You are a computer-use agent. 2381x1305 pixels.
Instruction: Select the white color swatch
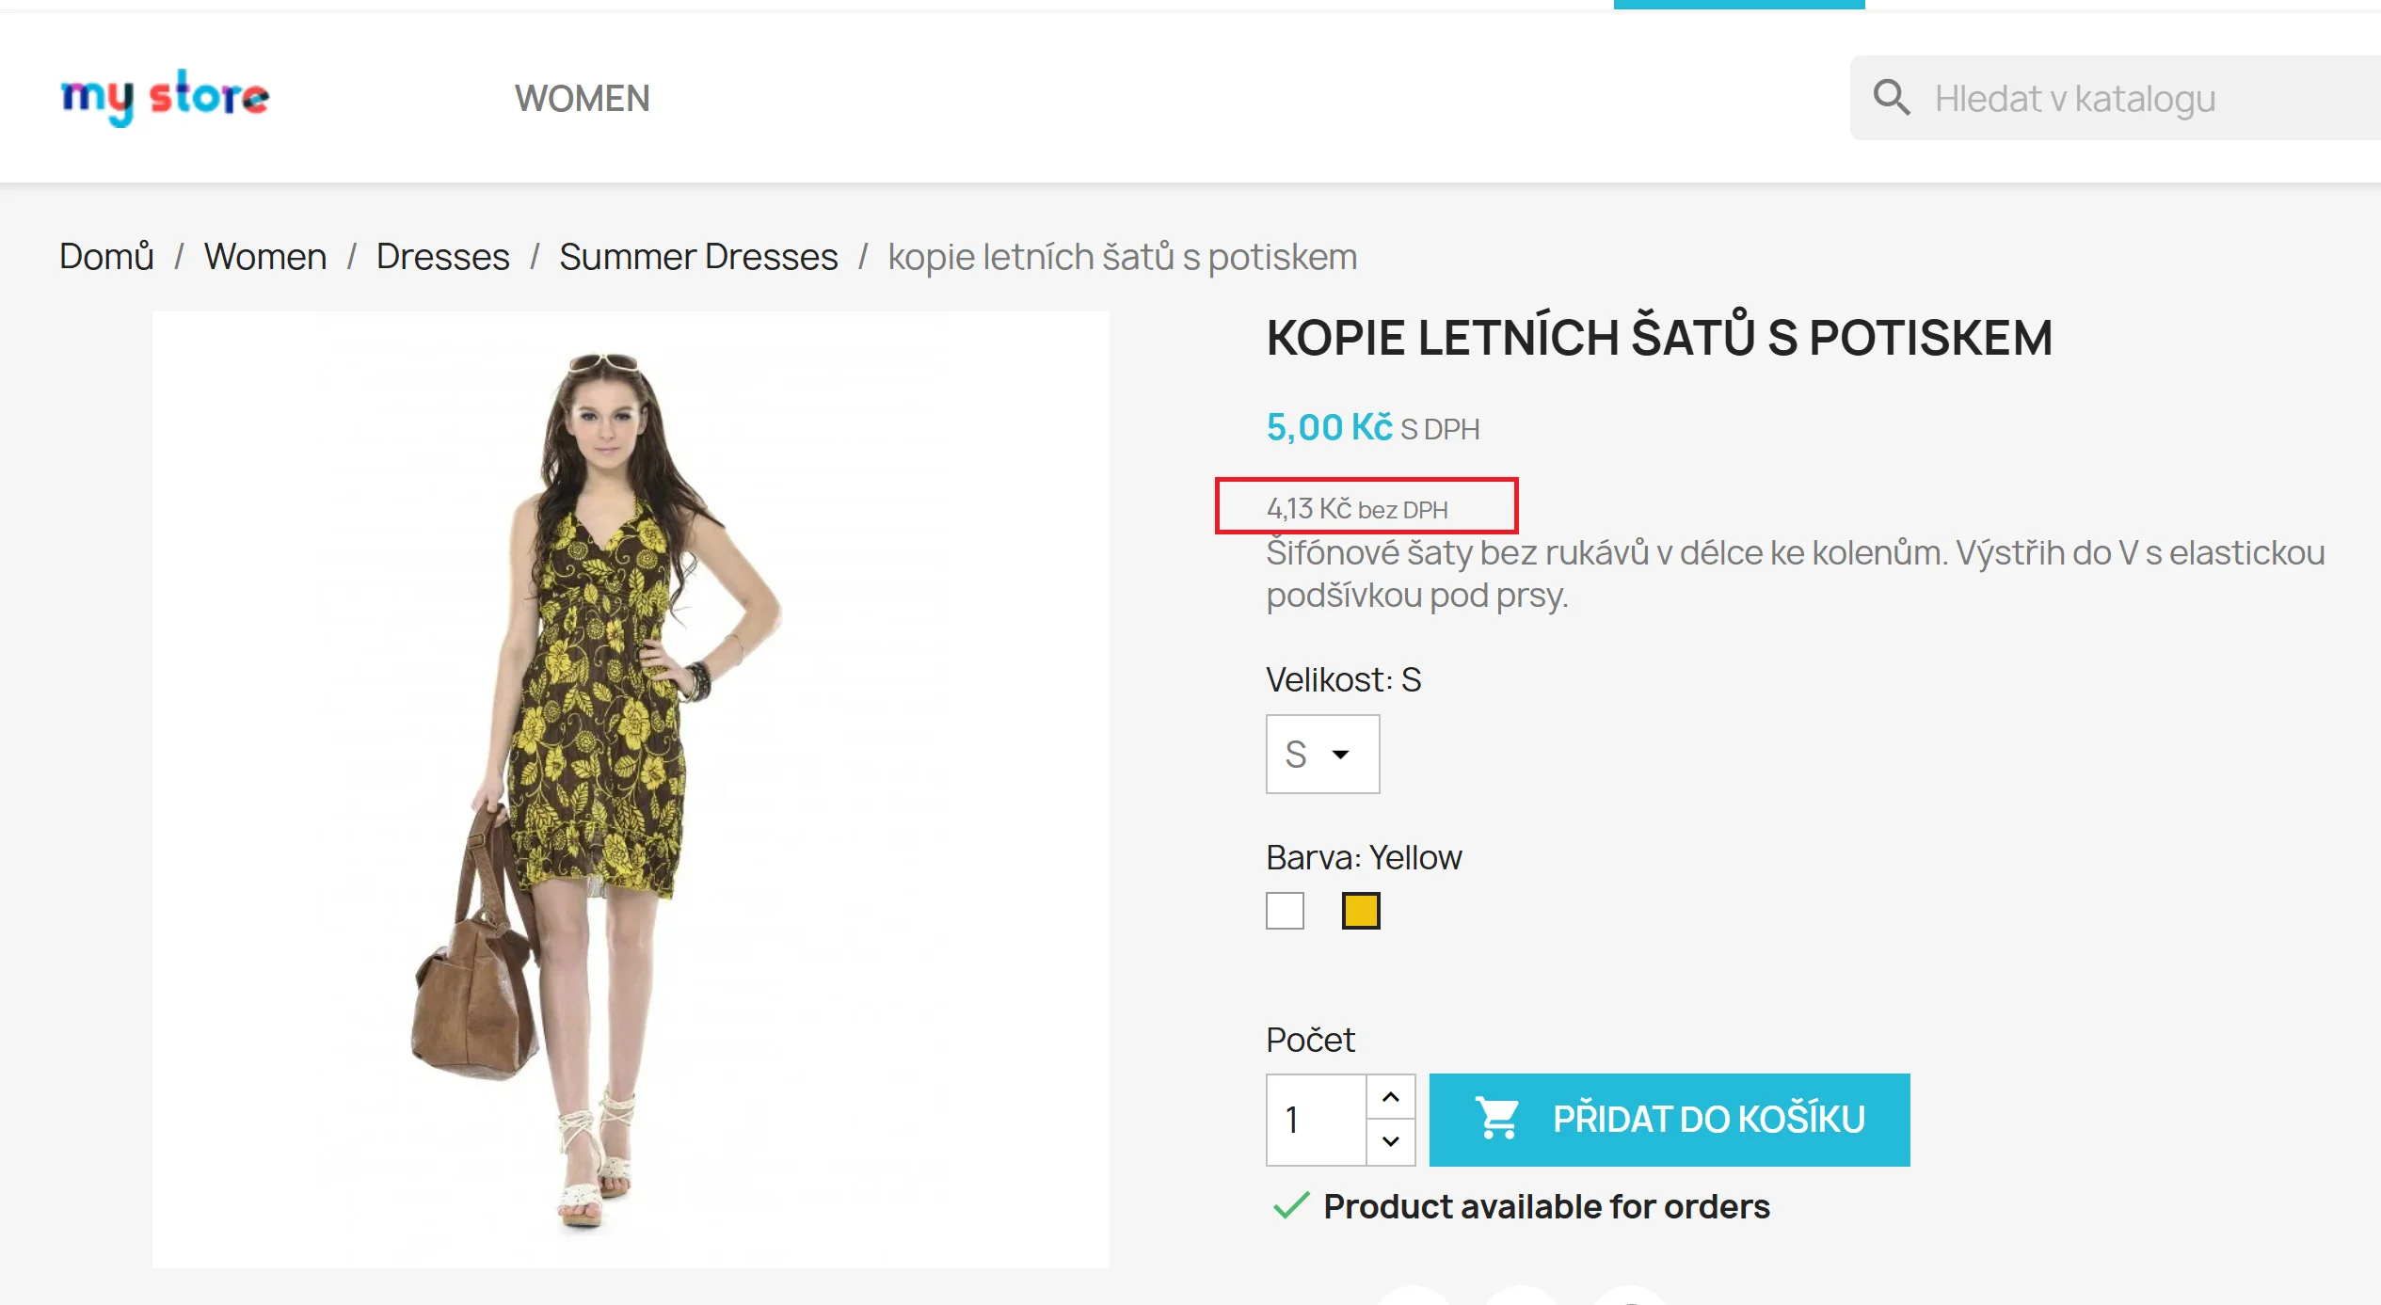1285,911
